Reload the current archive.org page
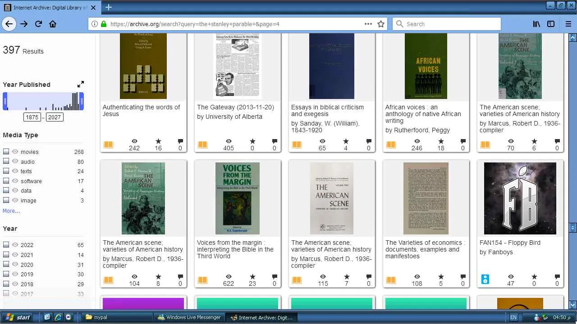 38,24
